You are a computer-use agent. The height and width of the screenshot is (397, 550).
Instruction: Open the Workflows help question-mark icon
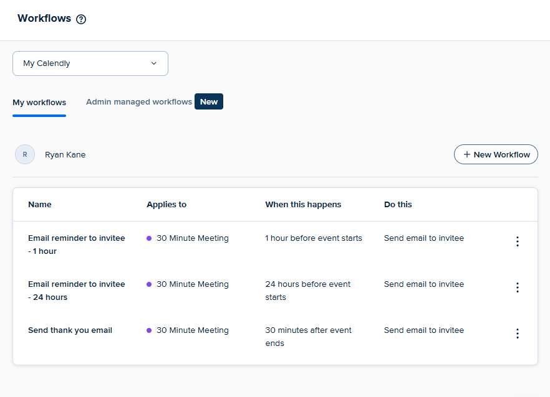coord(81,19)
